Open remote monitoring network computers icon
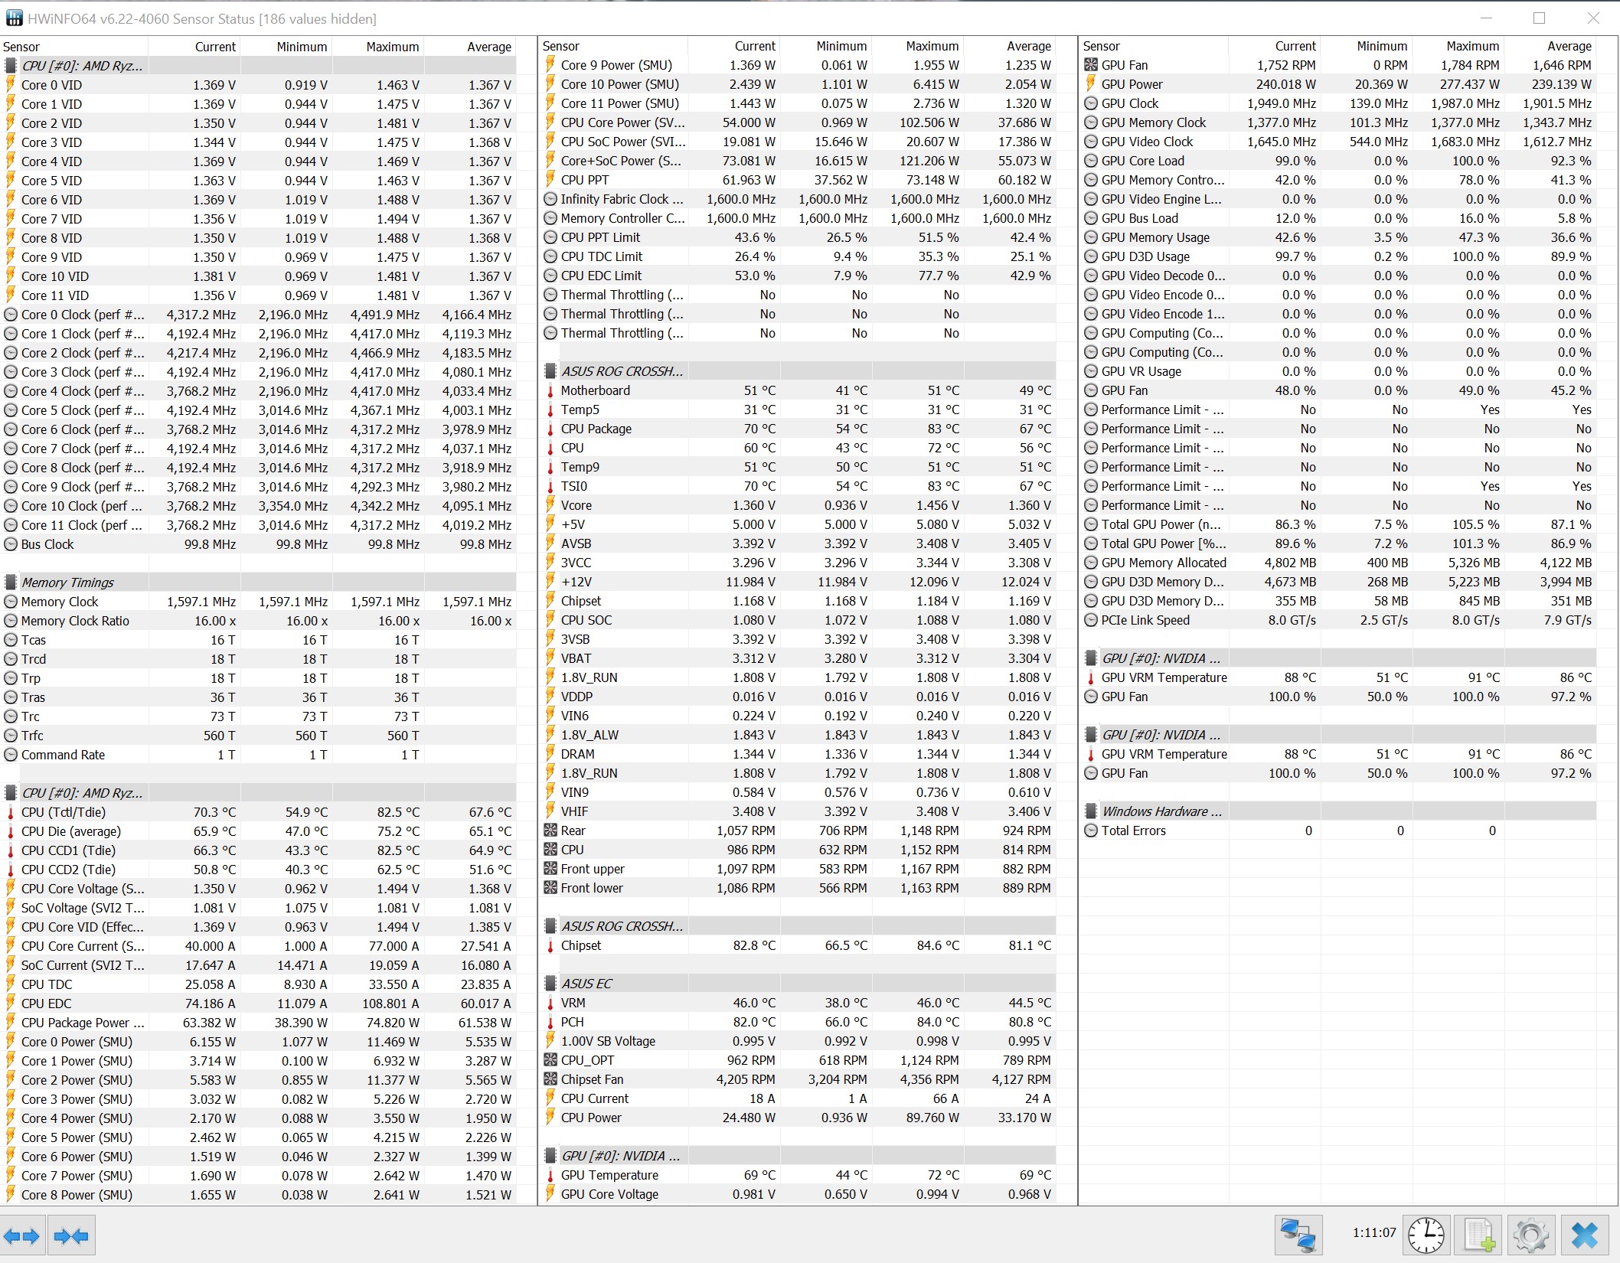This screenshot has width=1620, height=1263. (x=1298, y=1235)
